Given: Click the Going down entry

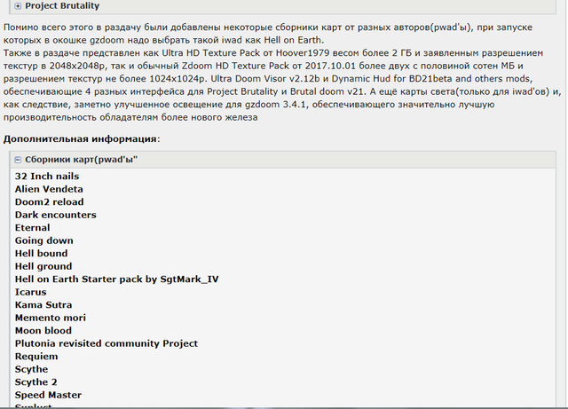Looking at the screenshot, I should point(43,240).
